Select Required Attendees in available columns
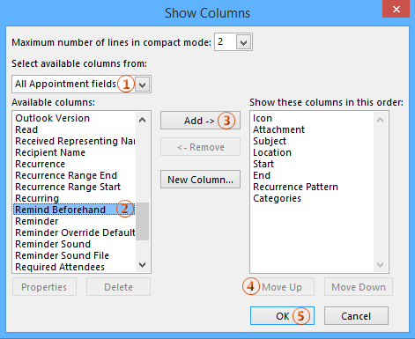 [x=60, y=267]
